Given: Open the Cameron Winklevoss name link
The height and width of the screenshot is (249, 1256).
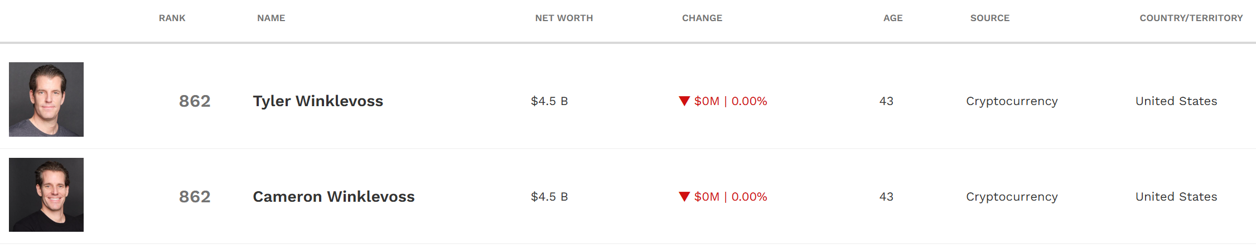Looking at the screenshot, I should coord(334,197).
